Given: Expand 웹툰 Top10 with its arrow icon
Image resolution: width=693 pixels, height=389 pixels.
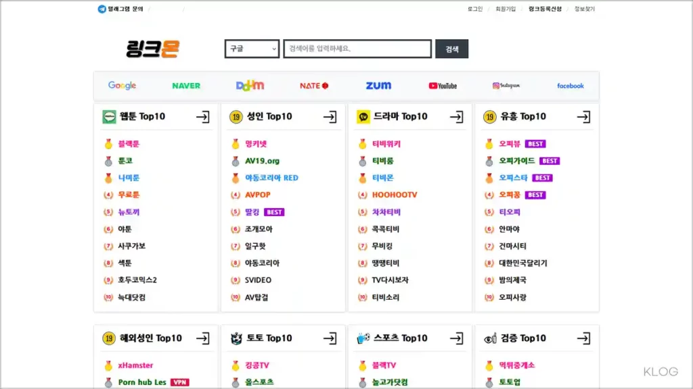Looking at the screenshot, I should 203,117.
